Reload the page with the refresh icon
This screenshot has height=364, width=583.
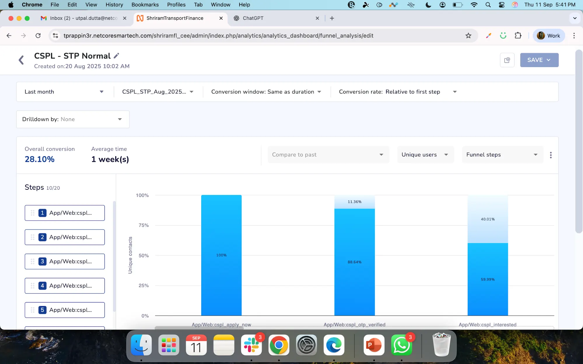[38, 36]
